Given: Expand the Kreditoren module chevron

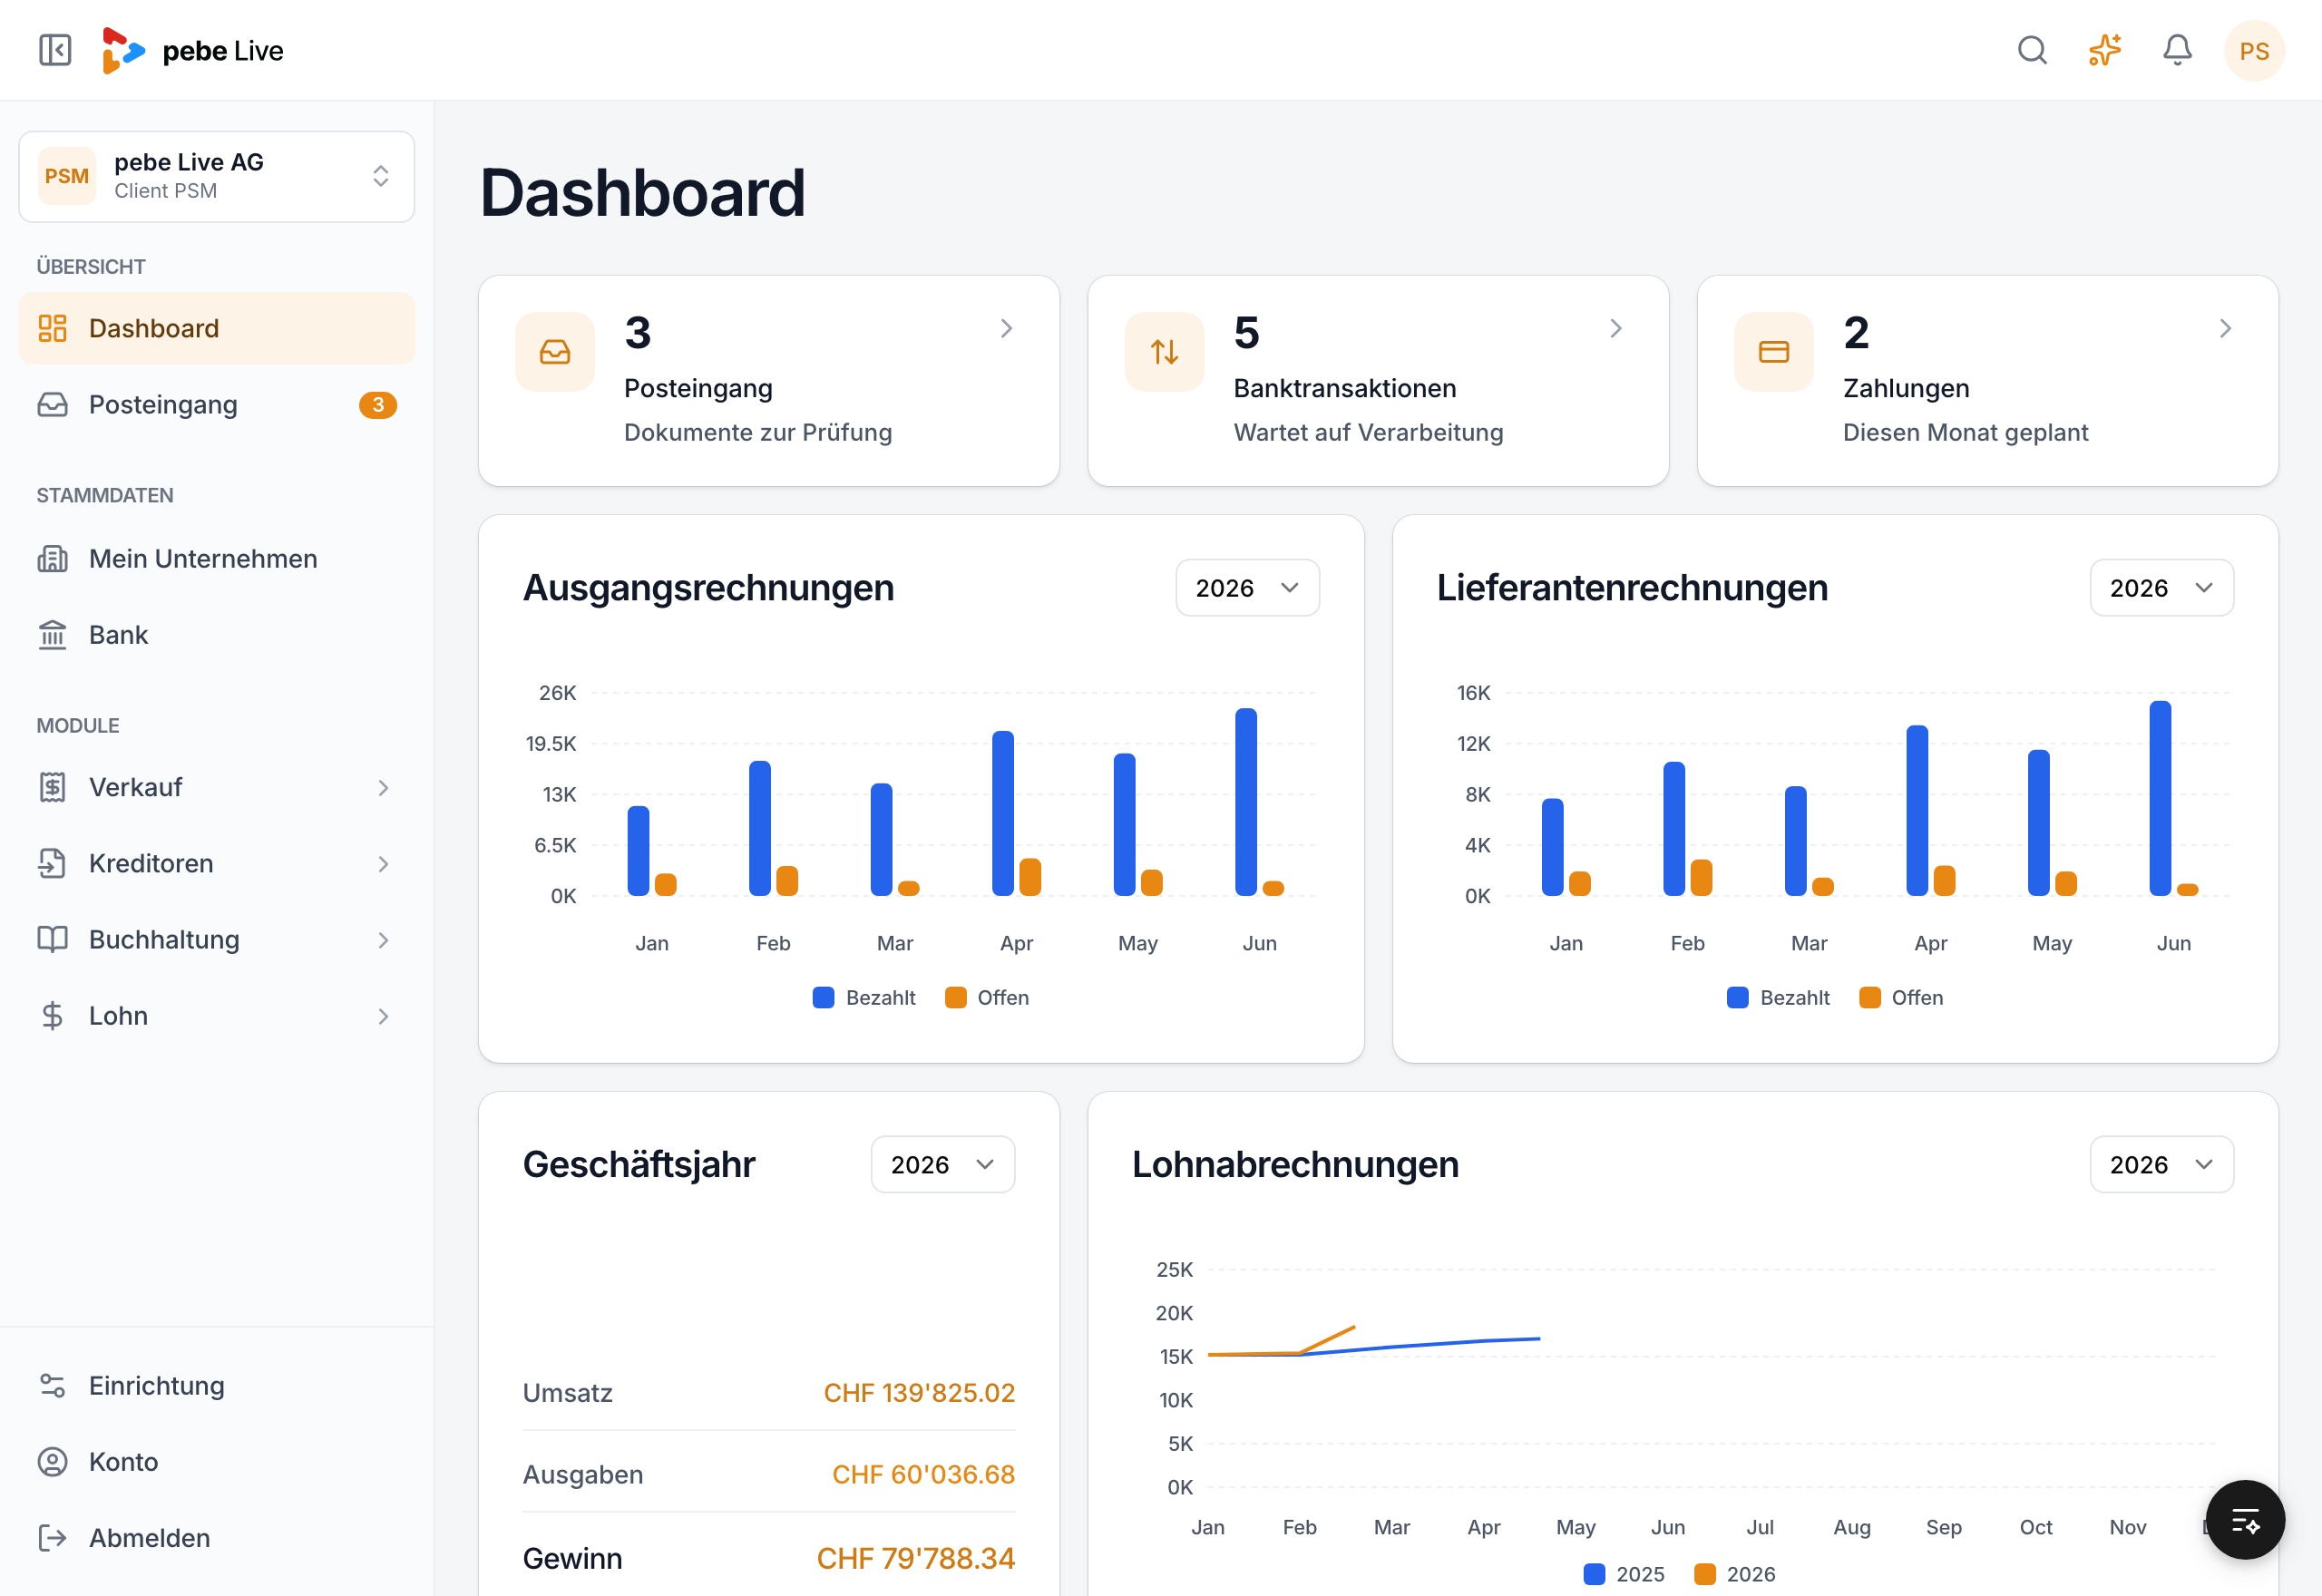Looking at the screenshot, I should click(x=383, y=863).
